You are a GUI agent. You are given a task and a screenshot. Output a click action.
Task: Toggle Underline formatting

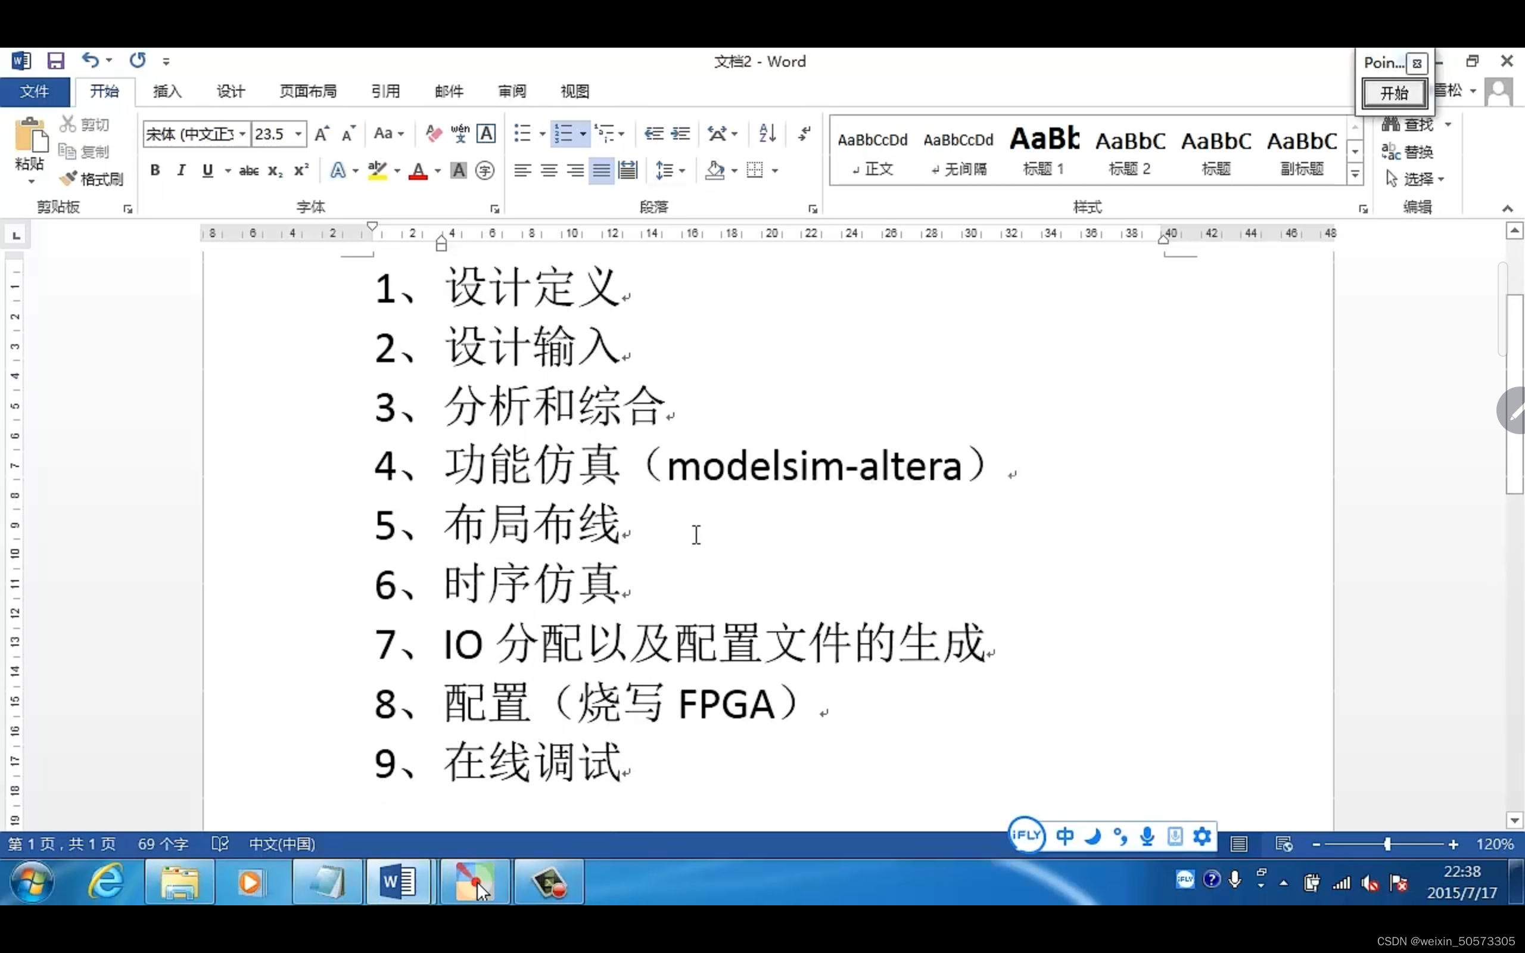[x=207, y=170]
